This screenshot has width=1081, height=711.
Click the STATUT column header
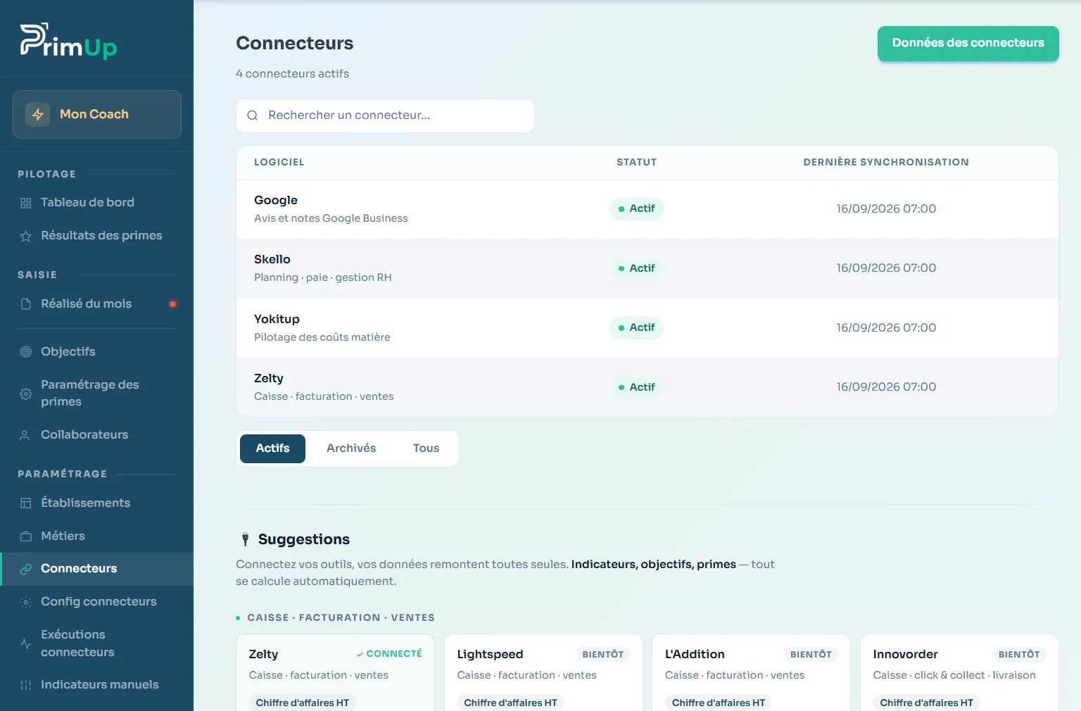click(x=637, y=163)
